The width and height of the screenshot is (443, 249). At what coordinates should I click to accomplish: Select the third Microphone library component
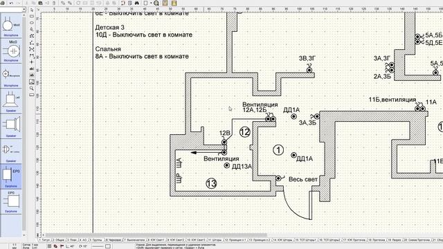coord(11,76)
